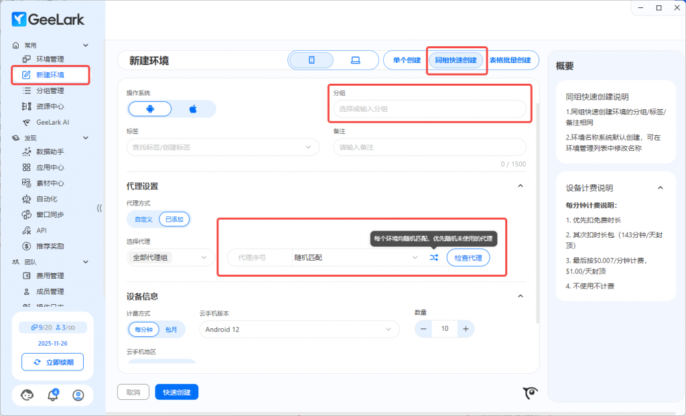
Task: Choose 自定义 proxy mode
Action: click(x=143, y=219)
